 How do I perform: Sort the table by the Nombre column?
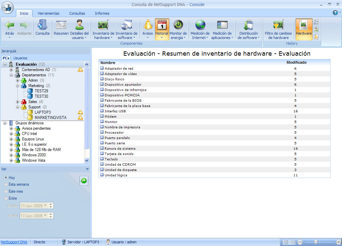108,63
